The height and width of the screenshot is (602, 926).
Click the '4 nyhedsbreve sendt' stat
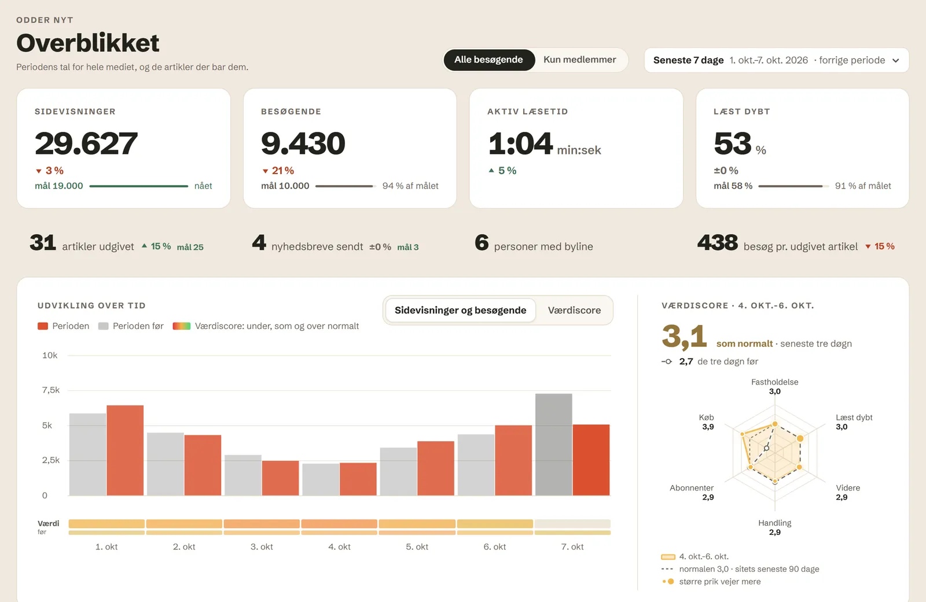pos(308,243)
